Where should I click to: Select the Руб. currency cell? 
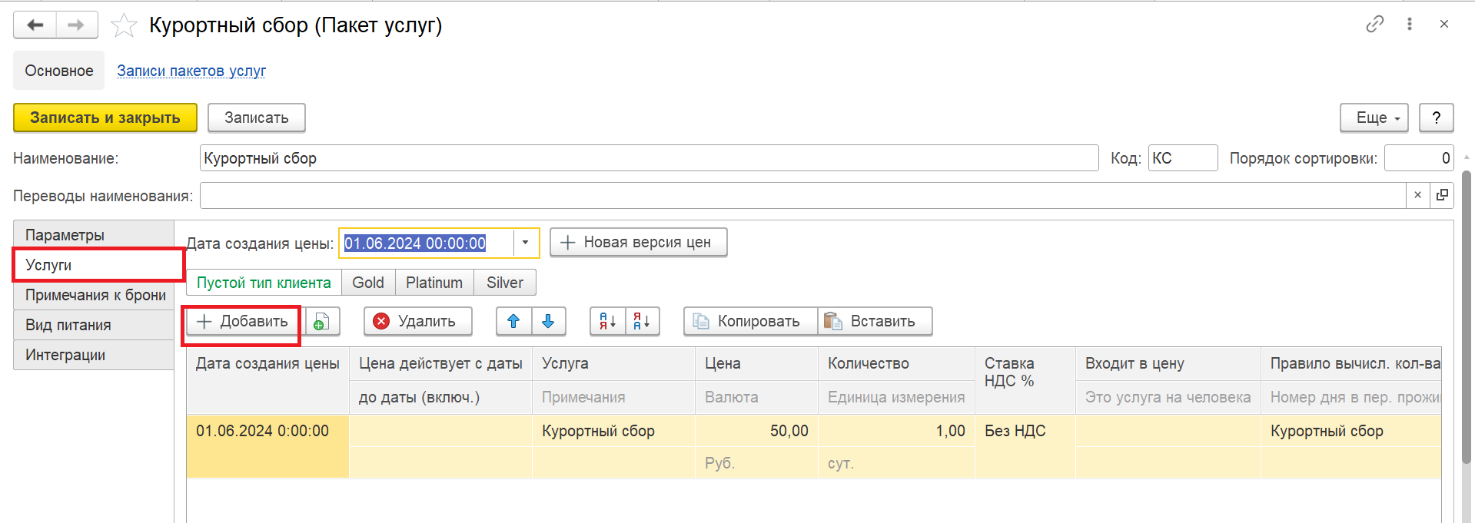[756, 463]
